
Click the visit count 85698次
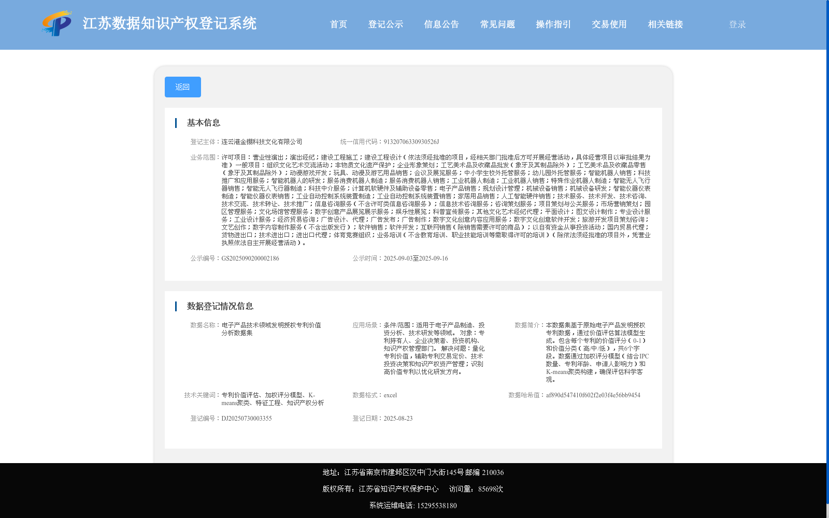491,489
